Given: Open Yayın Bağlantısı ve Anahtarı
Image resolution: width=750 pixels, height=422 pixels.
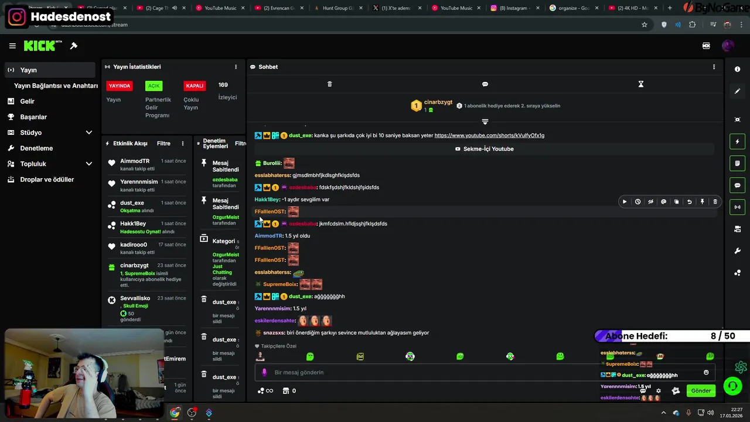Looking at the screenshot, I should point(56,86).
